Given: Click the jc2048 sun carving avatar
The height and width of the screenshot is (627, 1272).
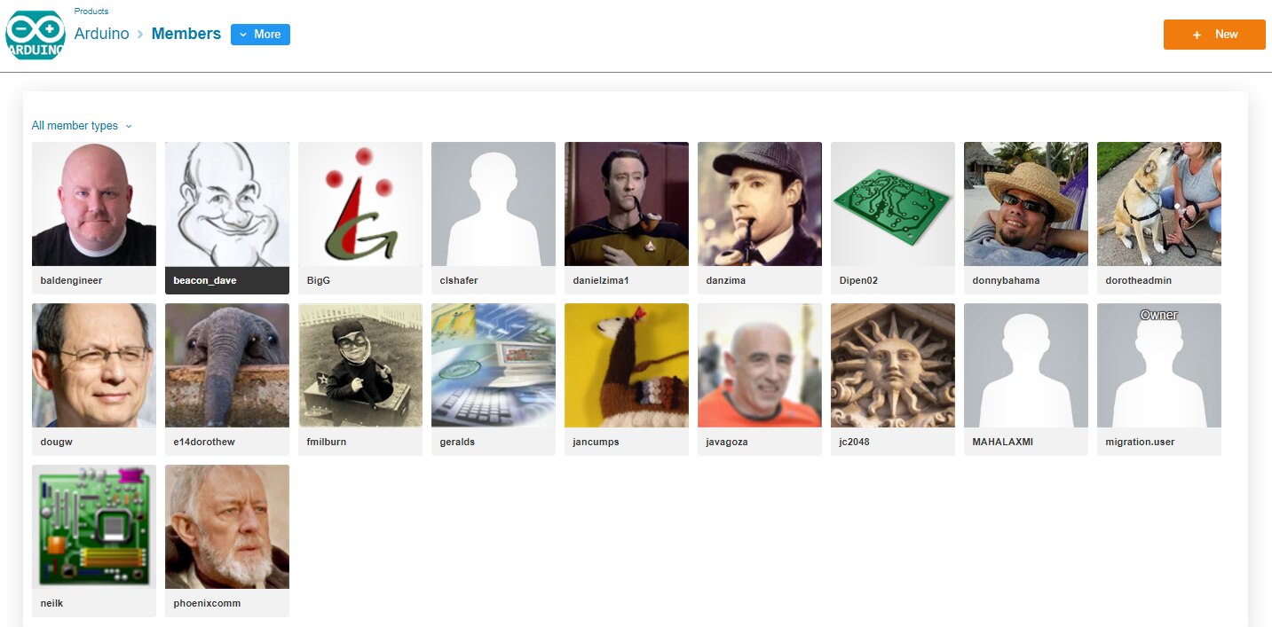Looking at the screenshot, I should pos(893,365).
